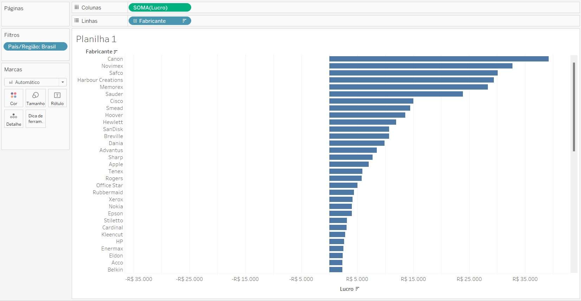Click the Dania row label
Screen dimensions: 581x301
[116, 143]
